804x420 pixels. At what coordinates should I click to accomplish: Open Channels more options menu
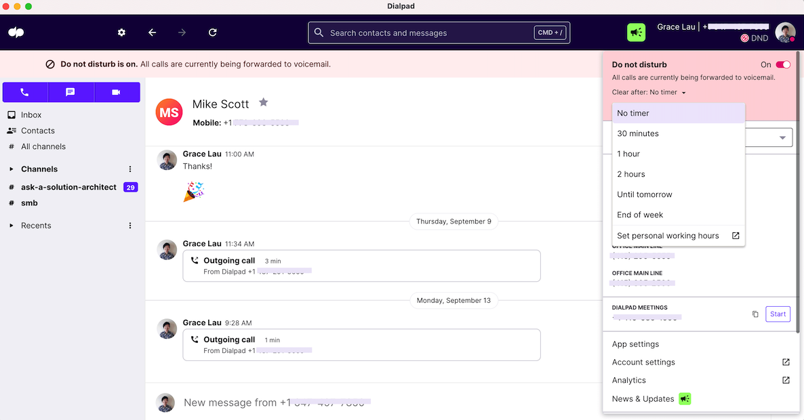[x=130, y=169]
